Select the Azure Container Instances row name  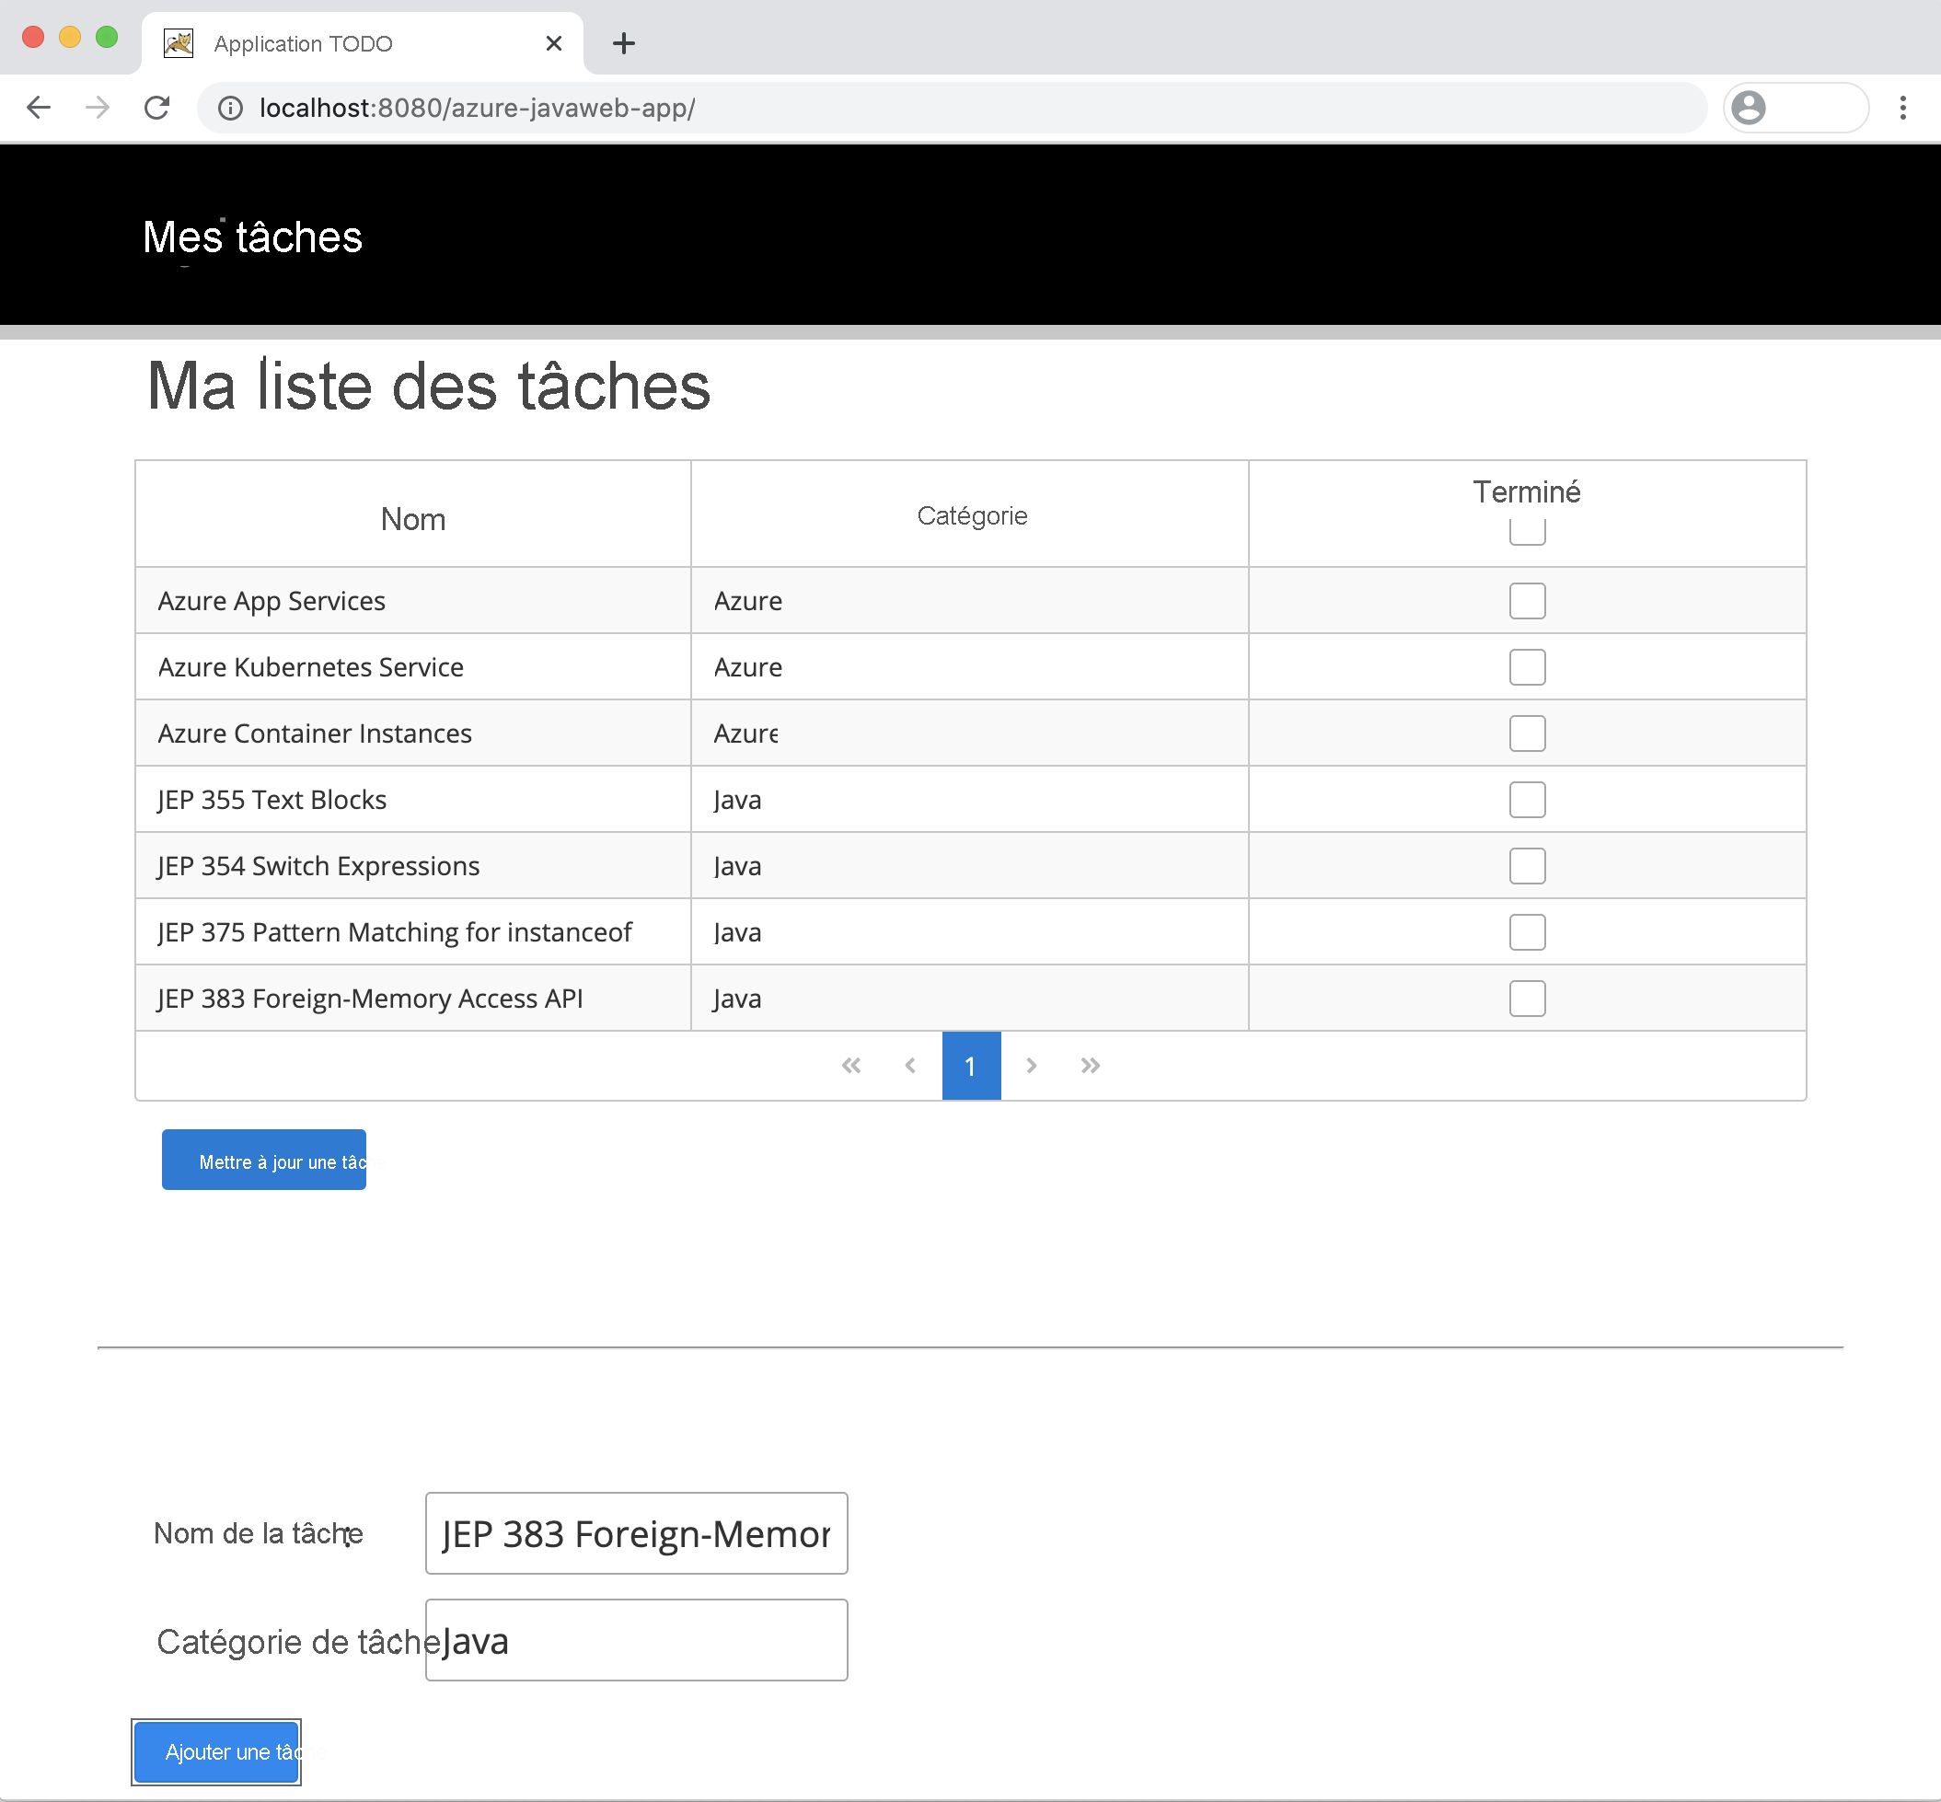(x=315, y=734)
